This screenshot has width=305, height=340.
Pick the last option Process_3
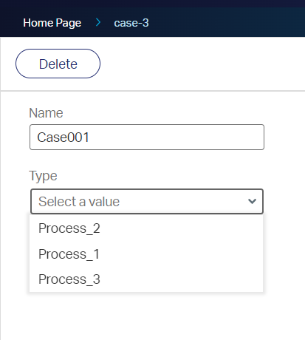tap(146, 279)
